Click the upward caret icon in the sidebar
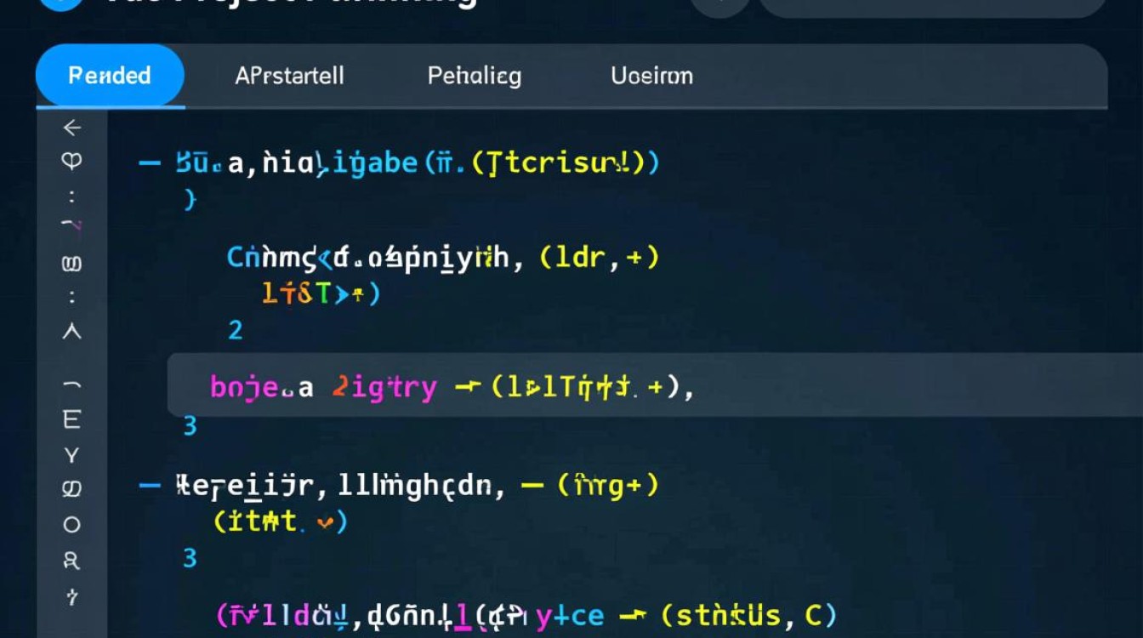 72,333
